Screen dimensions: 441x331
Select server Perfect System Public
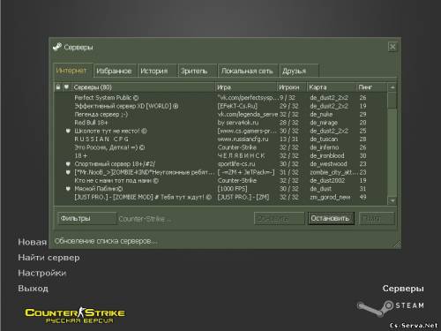coord(220,98)
